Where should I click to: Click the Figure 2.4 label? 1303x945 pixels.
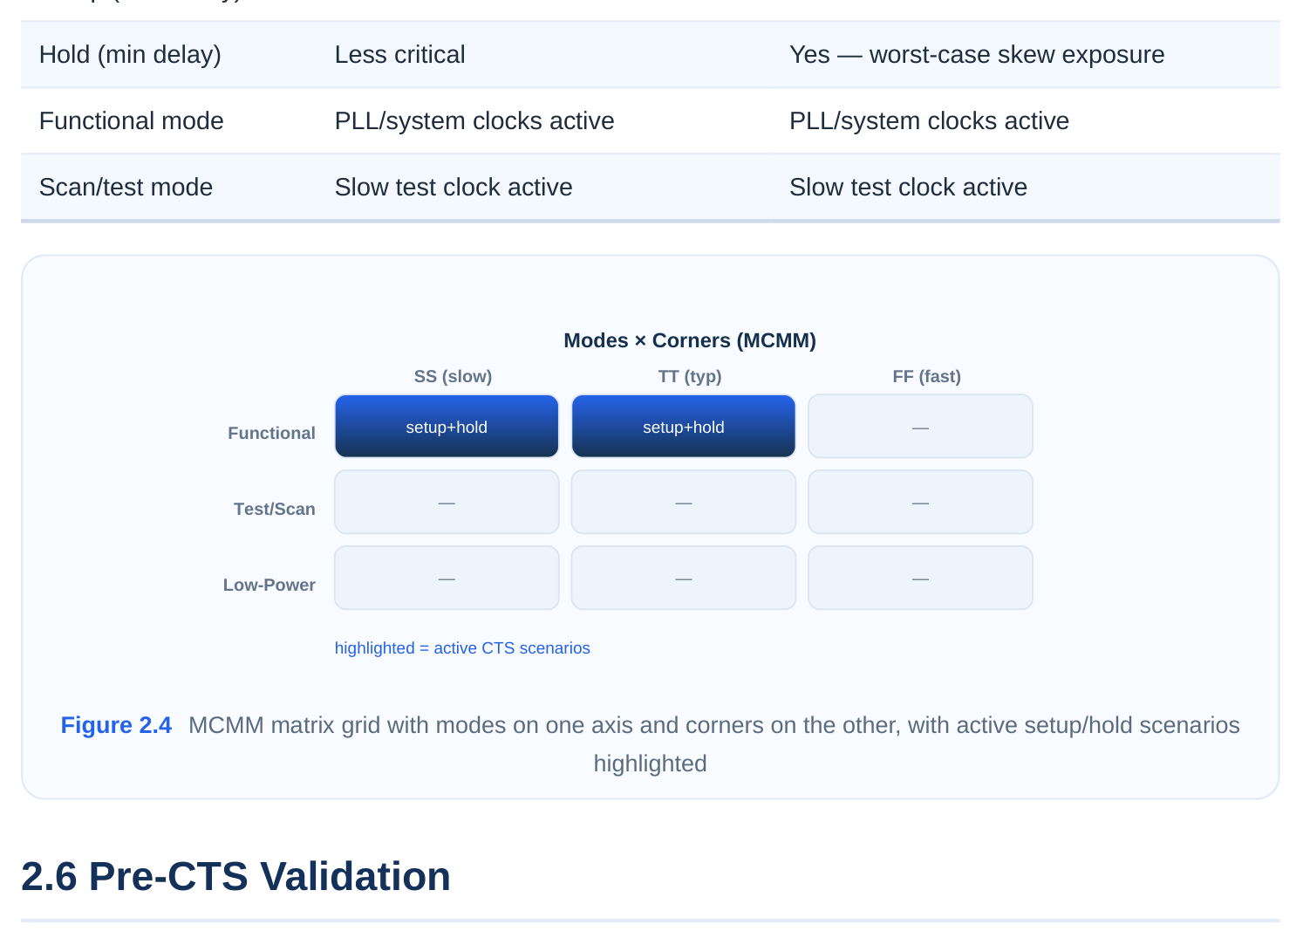click(x=116, y=725)
